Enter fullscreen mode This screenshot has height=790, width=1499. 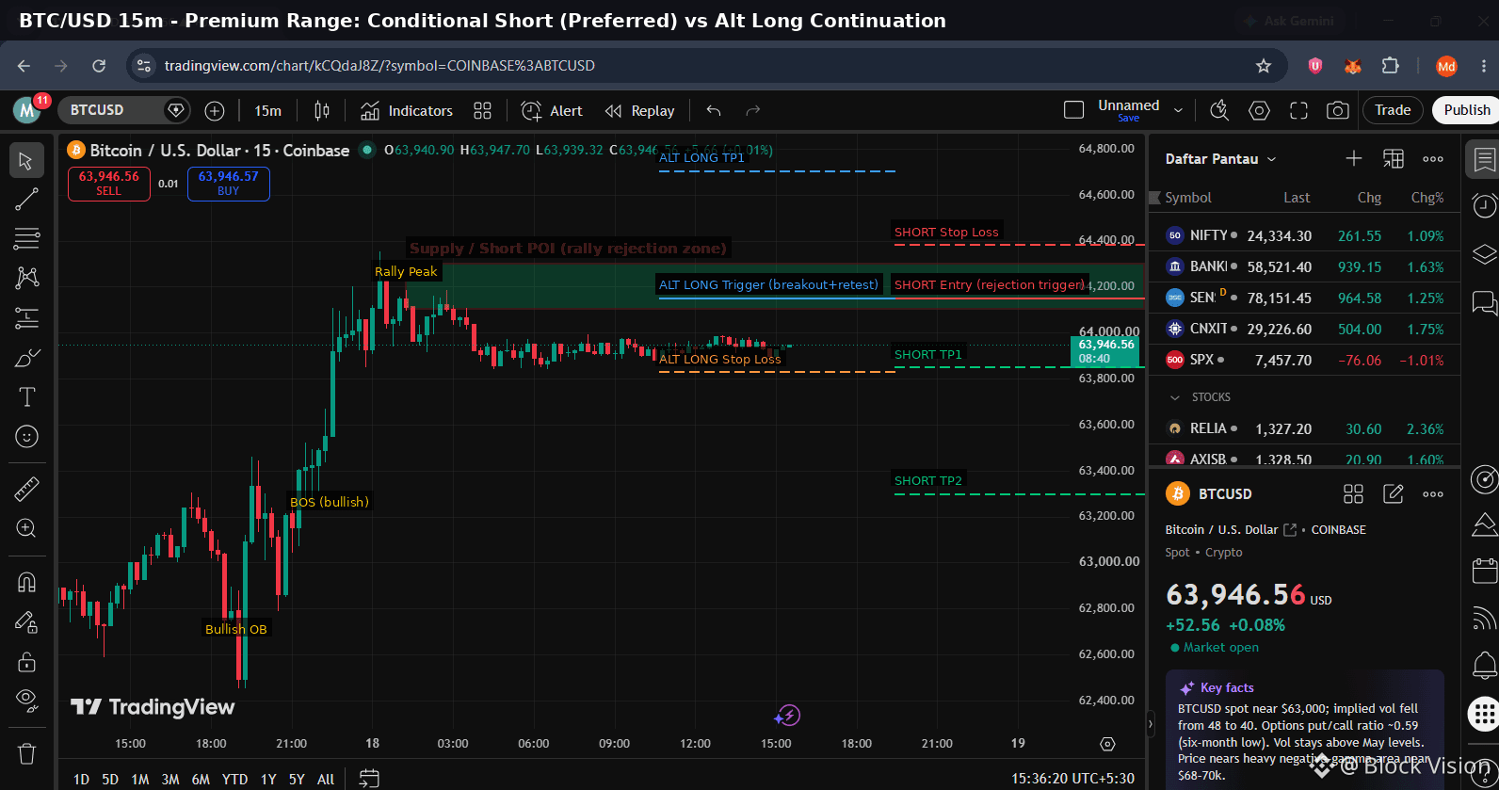1298,111
